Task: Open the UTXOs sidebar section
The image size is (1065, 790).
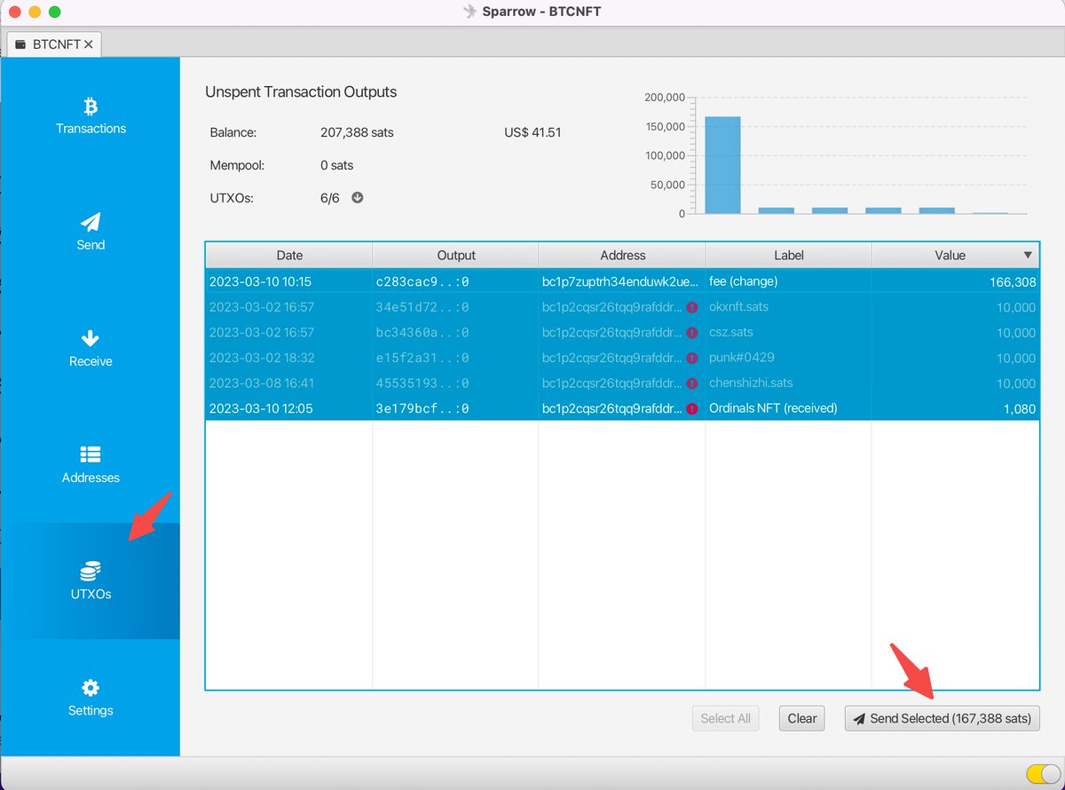Action: pyautogui.click(x=91, y=581)
